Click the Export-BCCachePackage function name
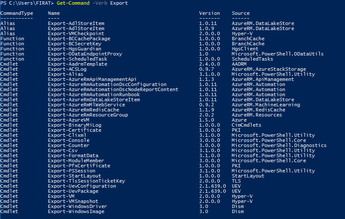Screen dimensions: 345x219 pyautogui.click(x=79, y=39)
